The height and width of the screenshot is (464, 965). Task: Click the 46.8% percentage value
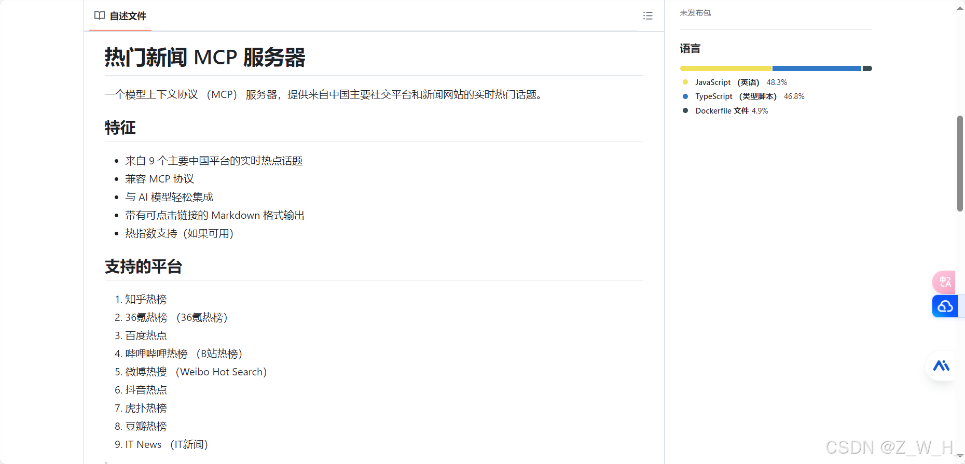(794, 96)
